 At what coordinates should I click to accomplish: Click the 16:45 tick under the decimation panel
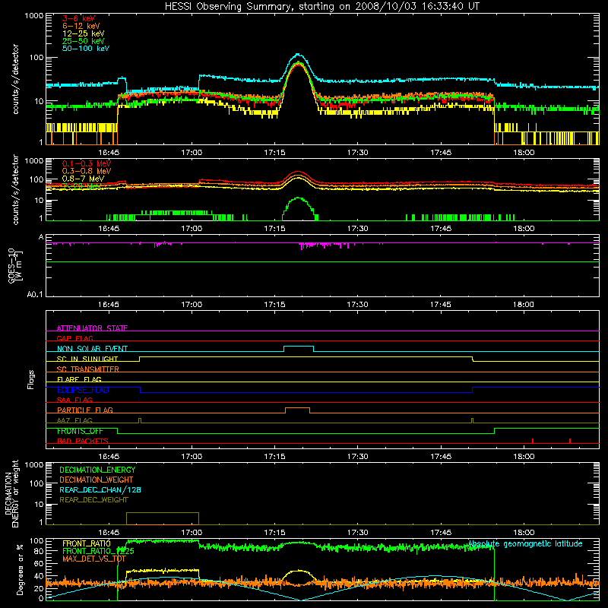109,533
